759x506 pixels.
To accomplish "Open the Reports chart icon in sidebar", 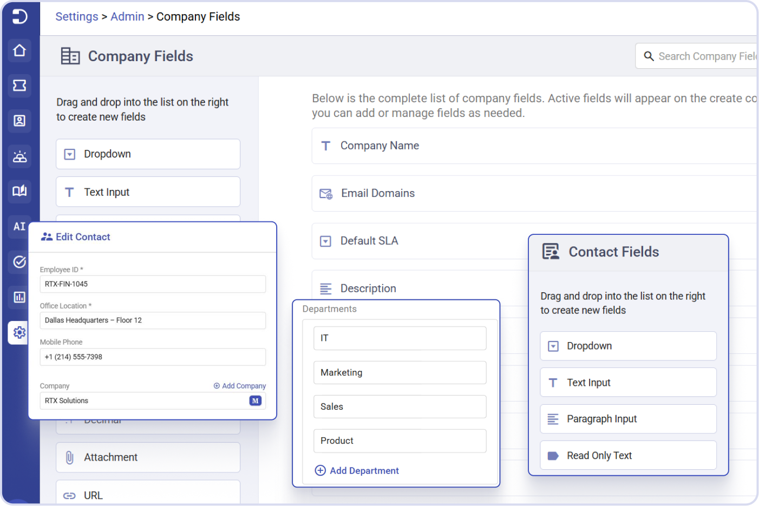I will point(19,297).
